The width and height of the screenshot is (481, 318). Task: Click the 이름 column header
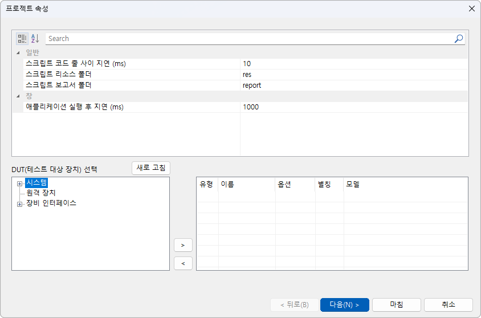(247, 184)
